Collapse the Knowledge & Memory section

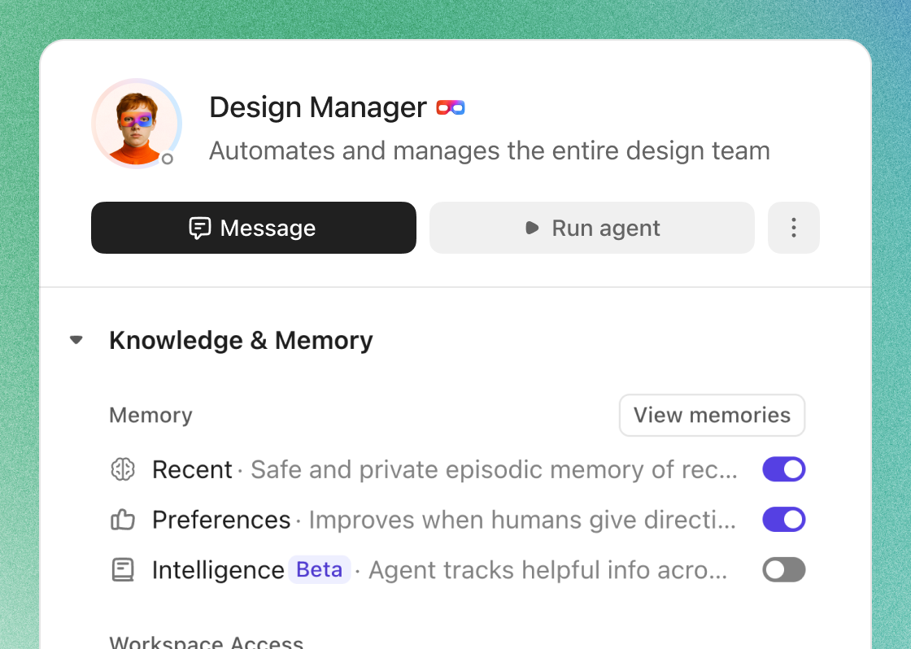[76, 340]
